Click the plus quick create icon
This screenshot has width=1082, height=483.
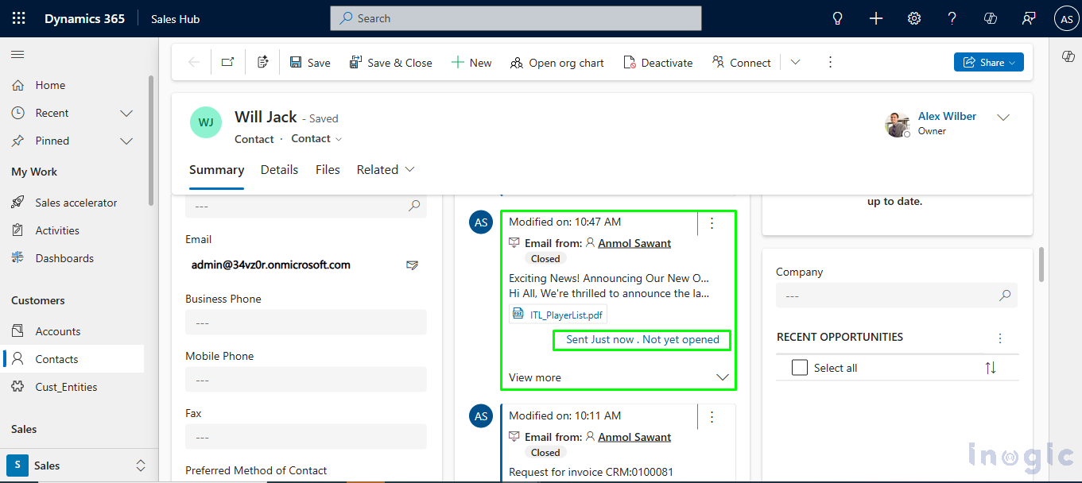(876, 18)
